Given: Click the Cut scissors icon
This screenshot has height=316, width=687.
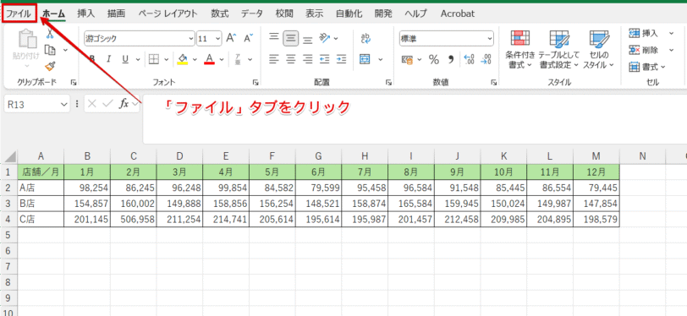Looking at the screenshot, I should 50,33.
